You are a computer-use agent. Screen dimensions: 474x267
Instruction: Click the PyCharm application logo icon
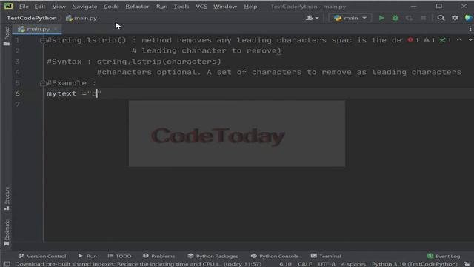tap(8, 6)
